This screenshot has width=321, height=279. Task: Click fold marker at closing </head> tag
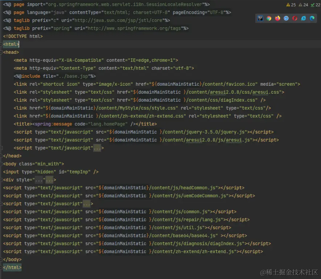[1, 156]
